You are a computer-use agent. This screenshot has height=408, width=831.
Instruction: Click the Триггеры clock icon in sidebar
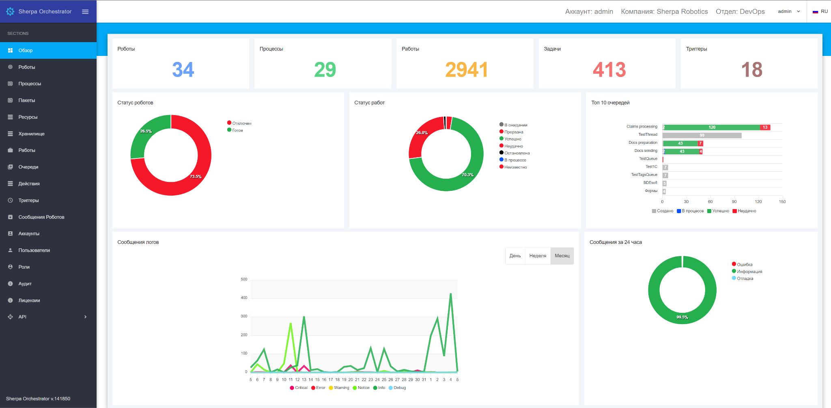pos(11,201)
